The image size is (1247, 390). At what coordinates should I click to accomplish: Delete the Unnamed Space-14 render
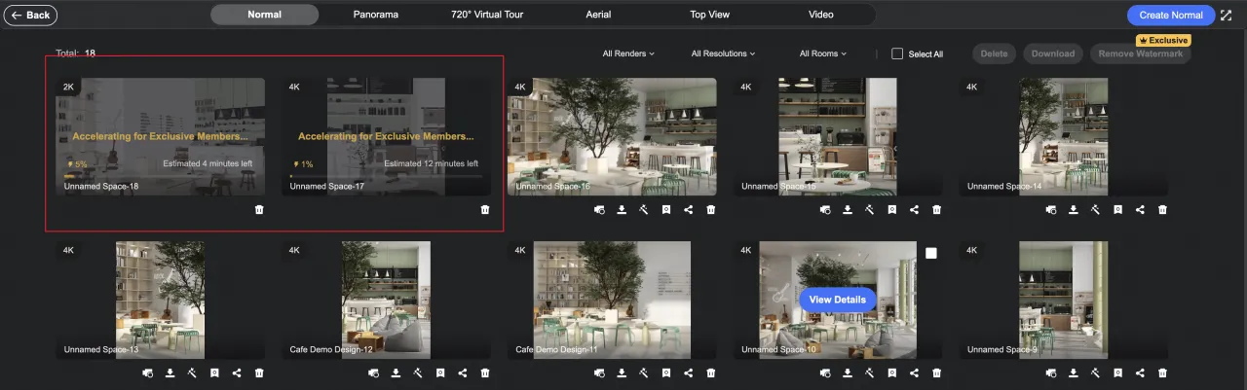[x=1162, y=209]
